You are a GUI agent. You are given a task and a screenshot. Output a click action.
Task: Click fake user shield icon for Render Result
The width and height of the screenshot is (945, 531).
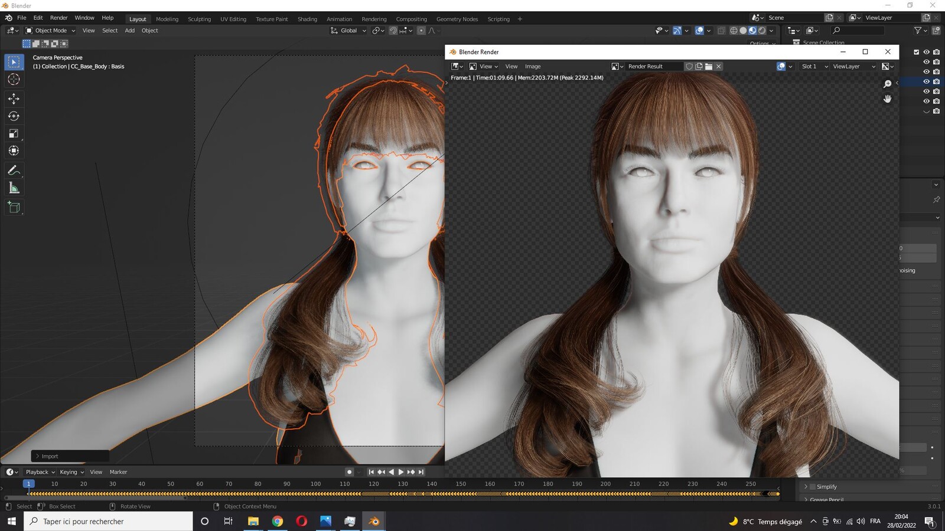point(689,67)
